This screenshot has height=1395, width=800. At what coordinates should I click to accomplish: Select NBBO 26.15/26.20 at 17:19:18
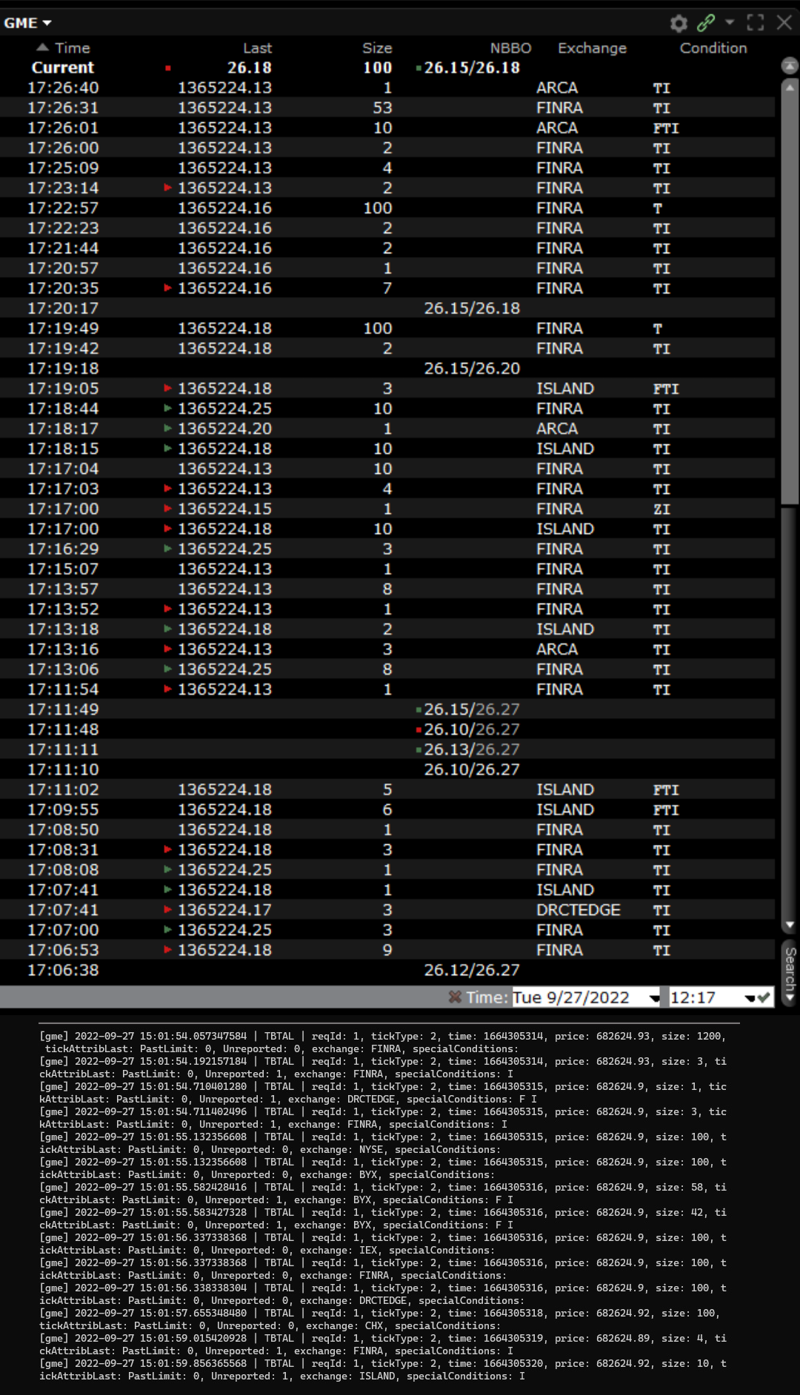coord(472,368)
